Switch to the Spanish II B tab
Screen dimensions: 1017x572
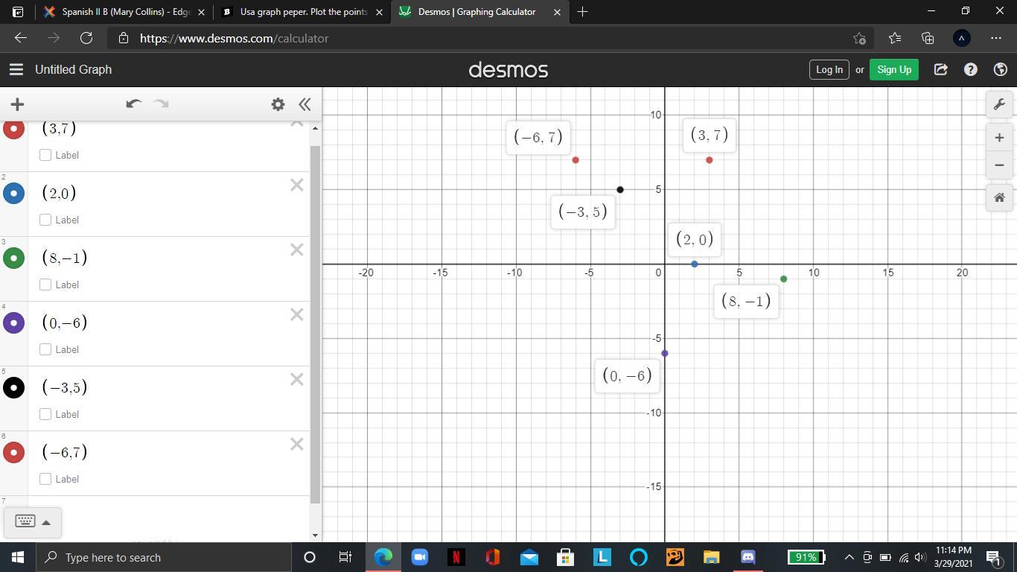119,12
